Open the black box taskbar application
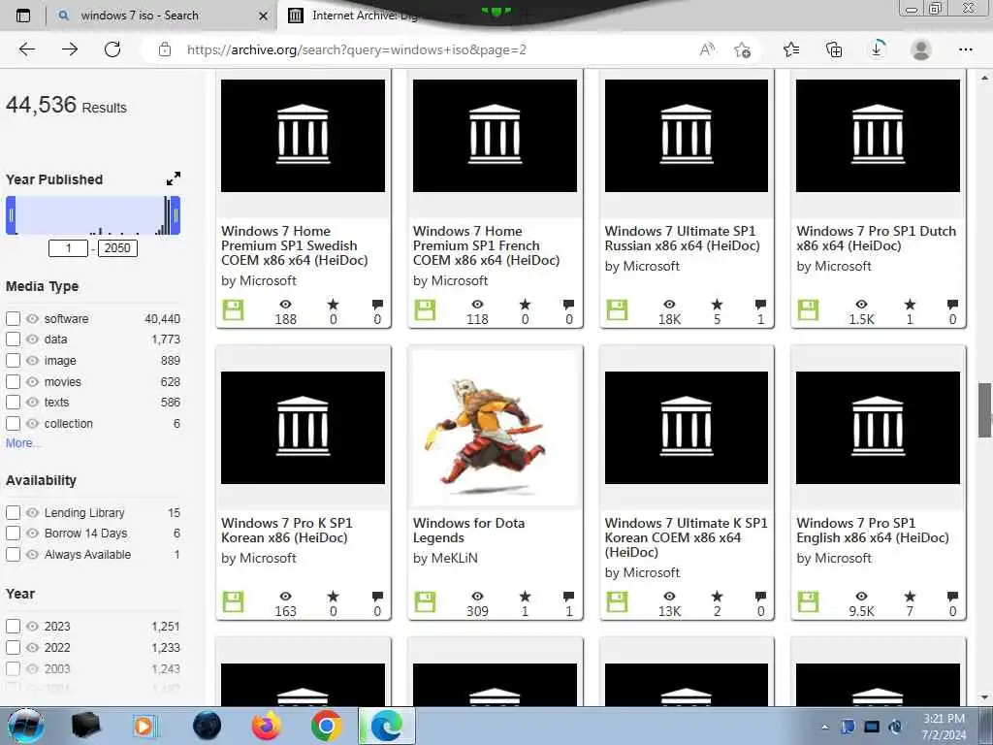 (x=85, y=726)
